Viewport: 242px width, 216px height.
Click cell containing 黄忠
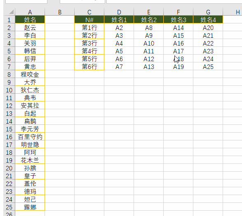(30, 67)
